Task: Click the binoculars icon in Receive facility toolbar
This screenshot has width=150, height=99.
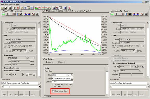Action: [130, 14]
